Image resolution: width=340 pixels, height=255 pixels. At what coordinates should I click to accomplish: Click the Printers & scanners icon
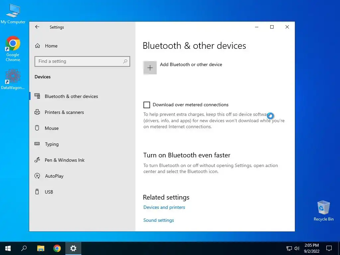tap(37, 112)
